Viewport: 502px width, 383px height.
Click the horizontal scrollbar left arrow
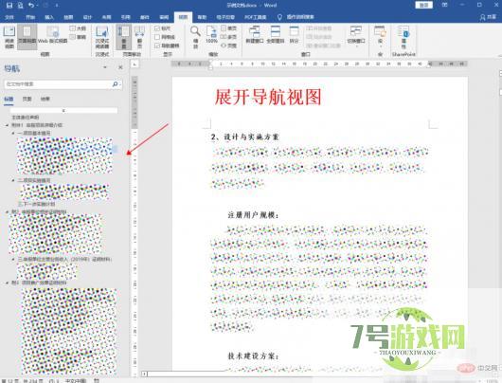click(x=144, y=374)
